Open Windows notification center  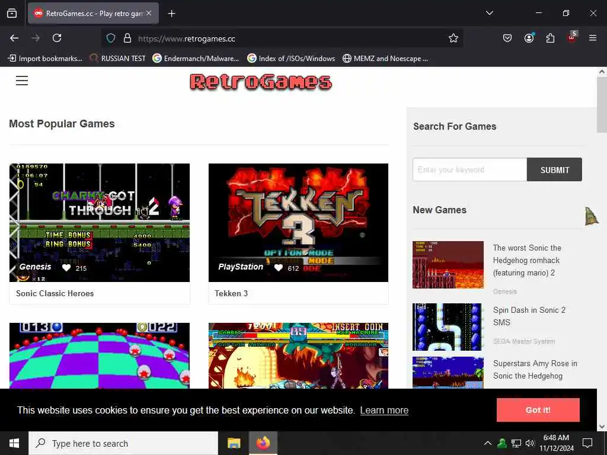click(587, 443)
